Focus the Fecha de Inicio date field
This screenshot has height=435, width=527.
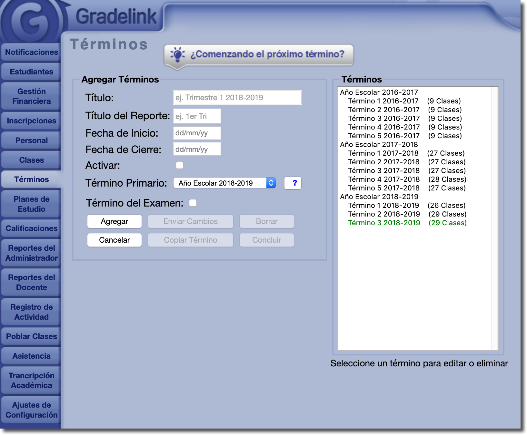tap(197, 133)
